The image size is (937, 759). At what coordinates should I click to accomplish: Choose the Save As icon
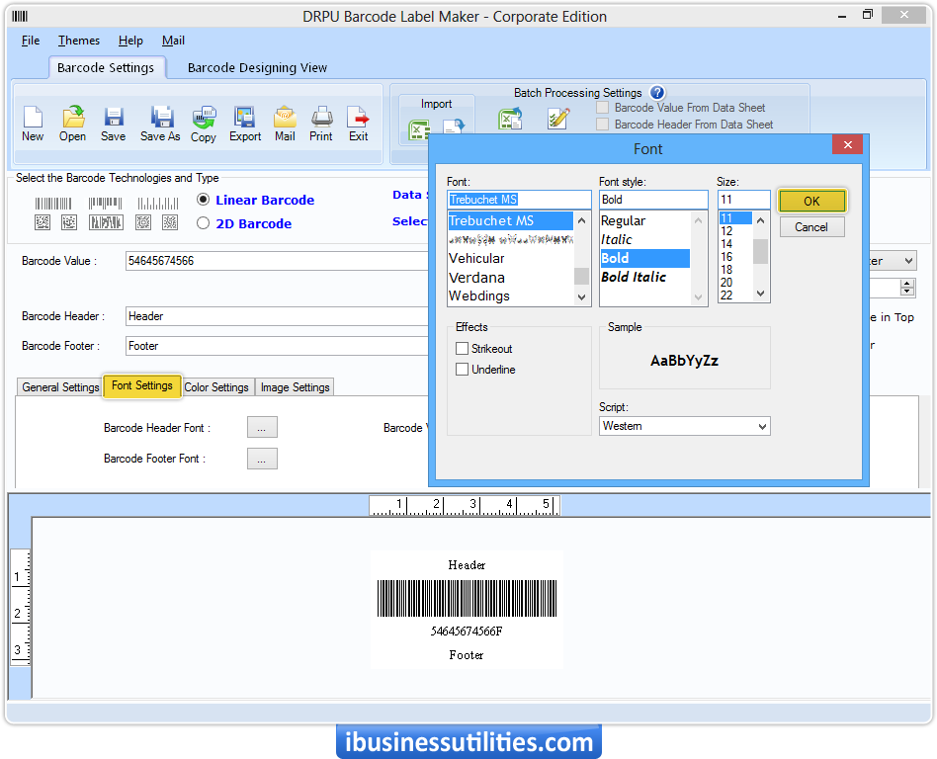coord(161,118)
